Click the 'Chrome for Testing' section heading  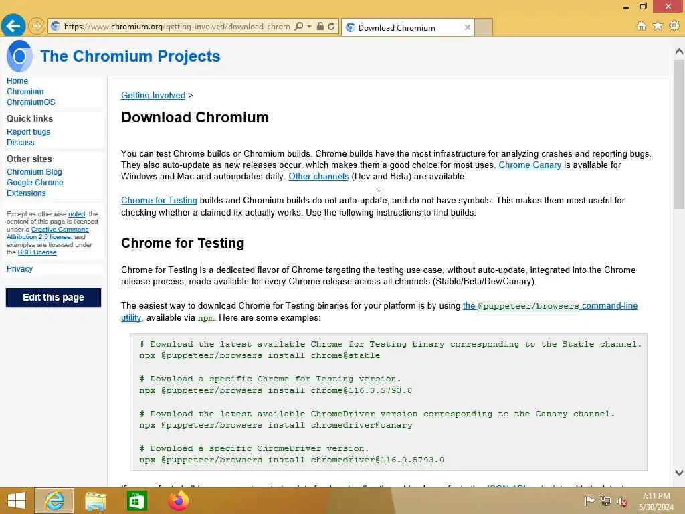(183, 243)
